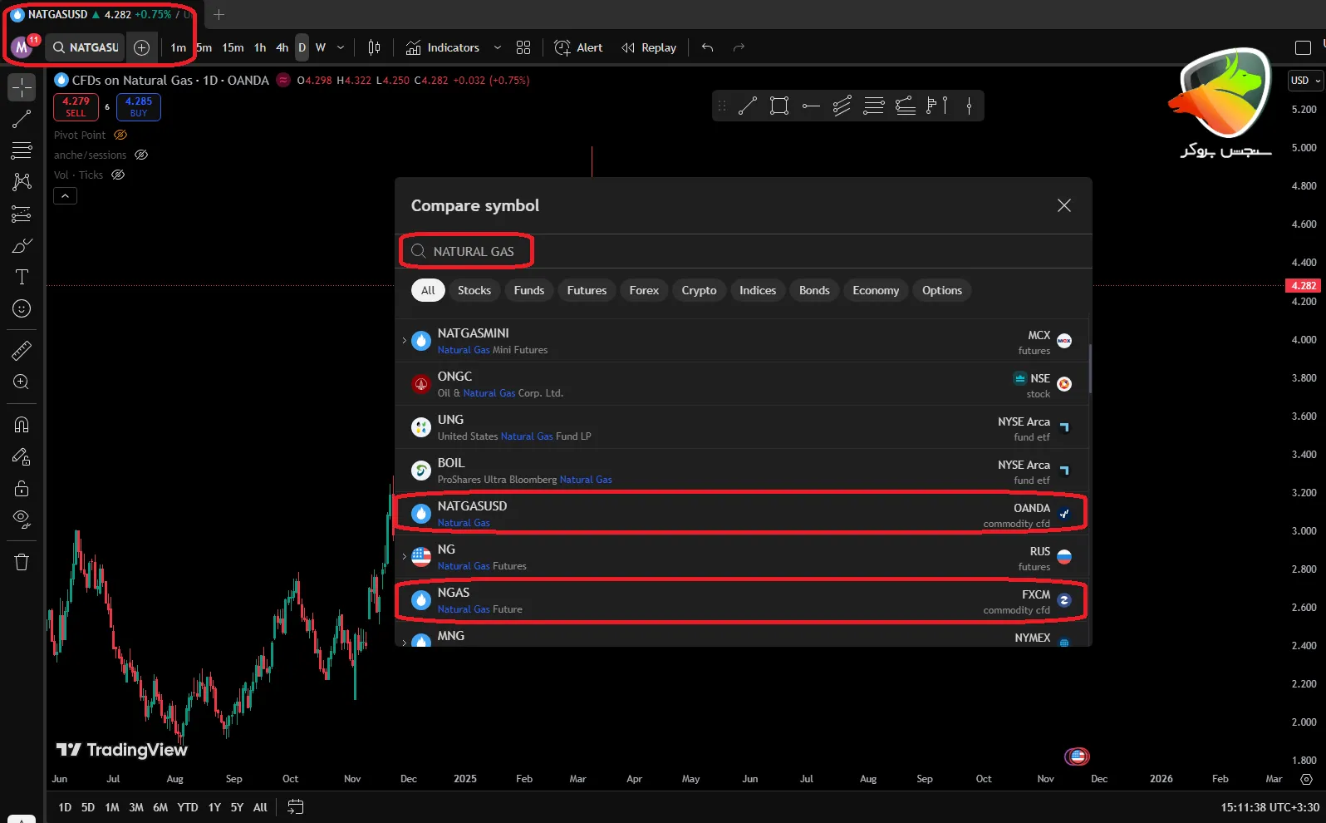Click the Measure ruler tool
The width and height of the screenshot is (1326, 823).
[22, 351]
